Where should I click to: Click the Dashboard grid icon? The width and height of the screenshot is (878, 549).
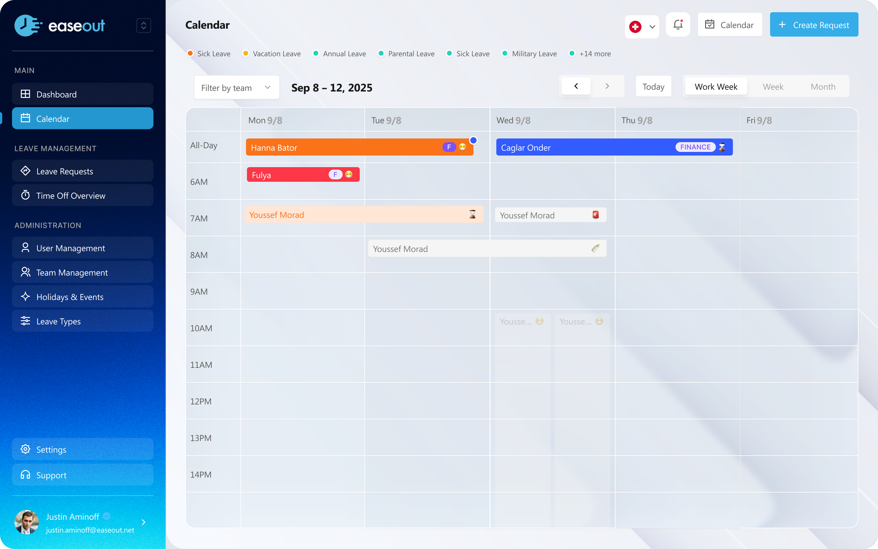[25, 94]
